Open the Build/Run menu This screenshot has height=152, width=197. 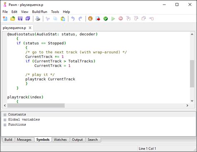(39, 12)
